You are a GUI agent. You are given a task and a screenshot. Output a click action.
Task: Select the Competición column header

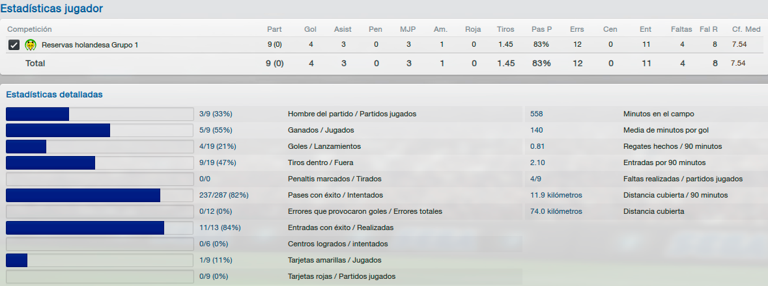click(29, 29)
